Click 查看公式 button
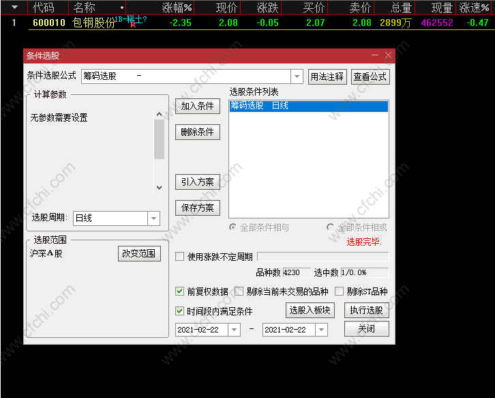Image resolution: width=495 pixels, height=398 pixels. (x=370, y=76)
